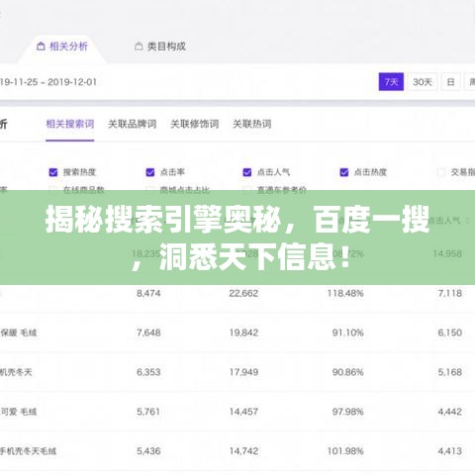This screenshot has height=475, width=475.
Task: Click the value 8,474
Action: click(x=148, y=293)
